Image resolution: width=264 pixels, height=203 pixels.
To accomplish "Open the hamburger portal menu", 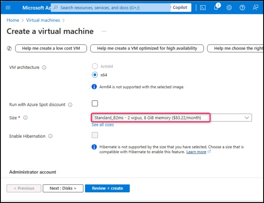I will [8, 8].
